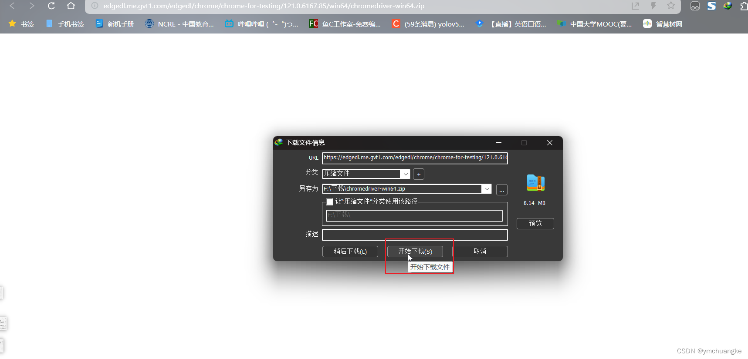
Task: Click the 另存为 save path field
Action: 402,189
